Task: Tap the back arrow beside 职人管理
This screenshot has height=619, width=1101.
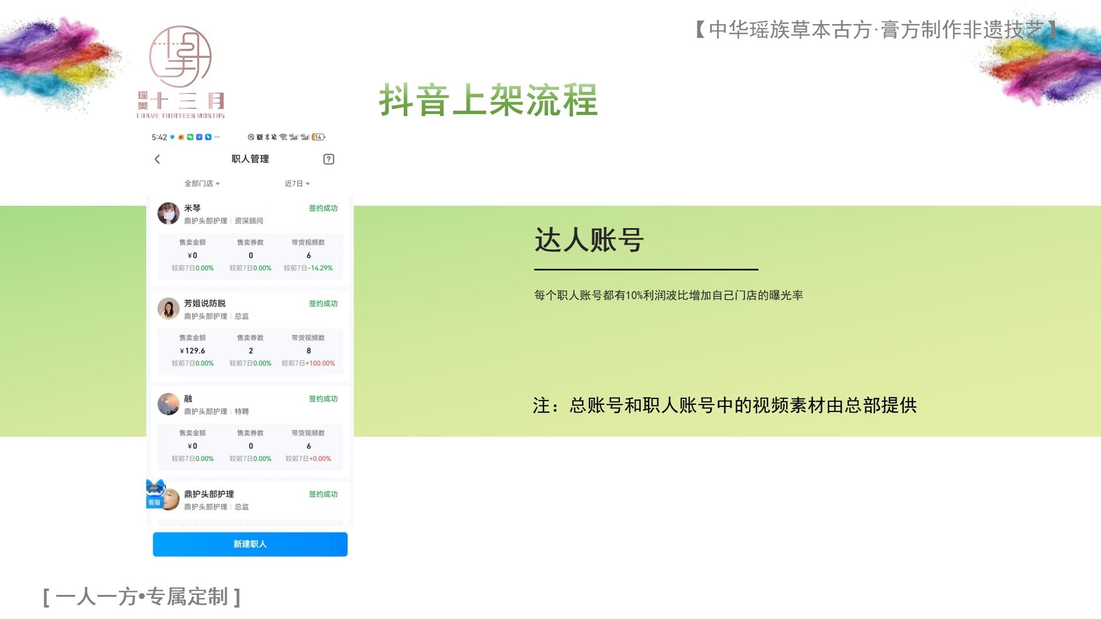Action: point(158,159)
